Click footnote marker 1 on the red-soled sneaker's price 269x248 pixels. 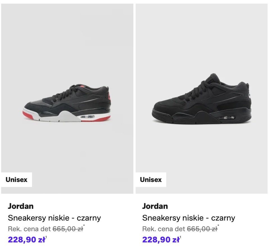[x=46, y=238]
